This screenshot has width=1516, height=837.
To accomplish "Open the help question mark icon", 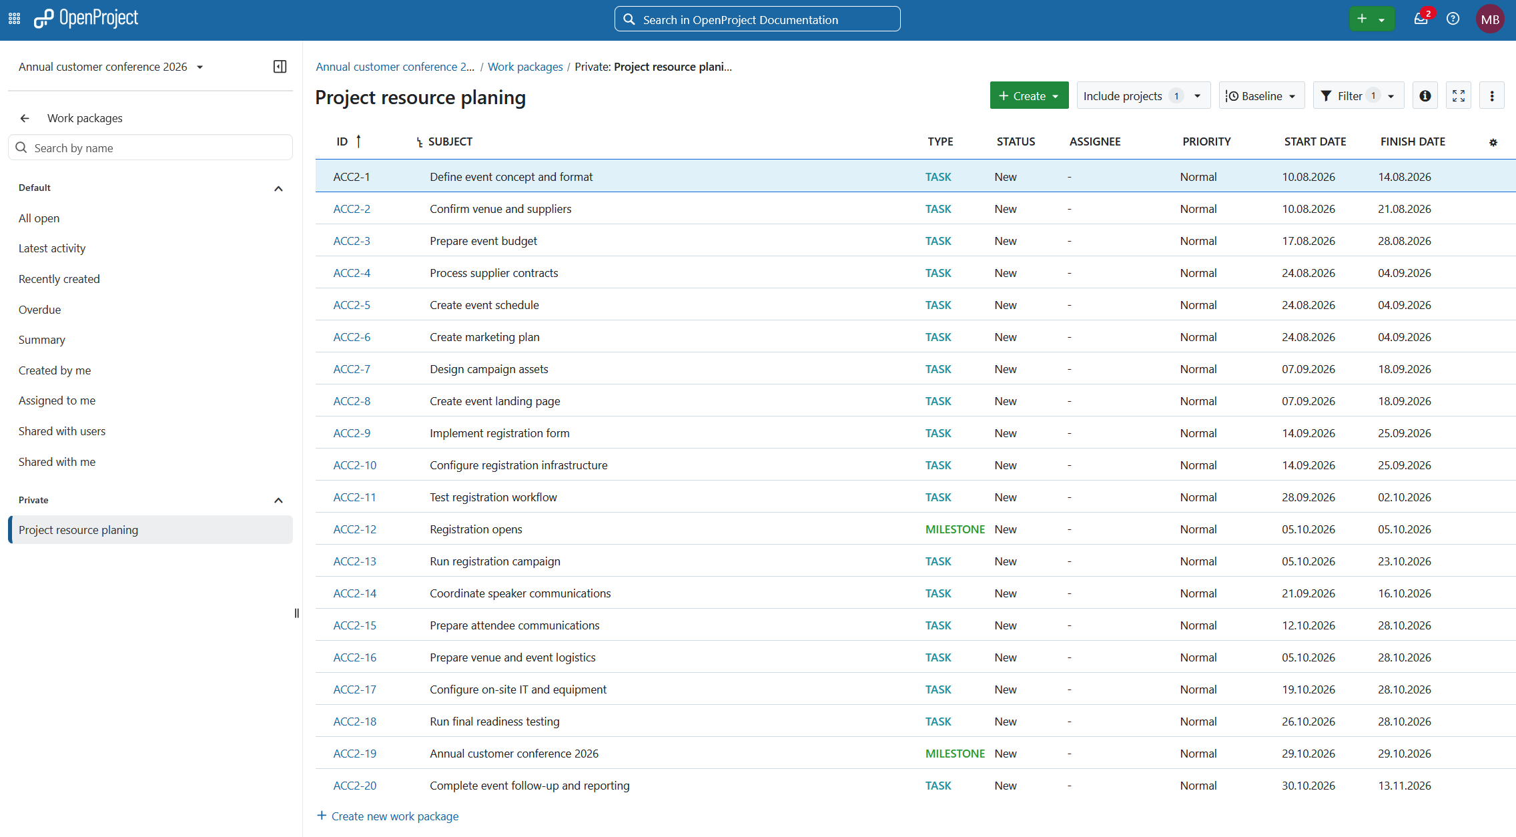I will pos(1453,19).
